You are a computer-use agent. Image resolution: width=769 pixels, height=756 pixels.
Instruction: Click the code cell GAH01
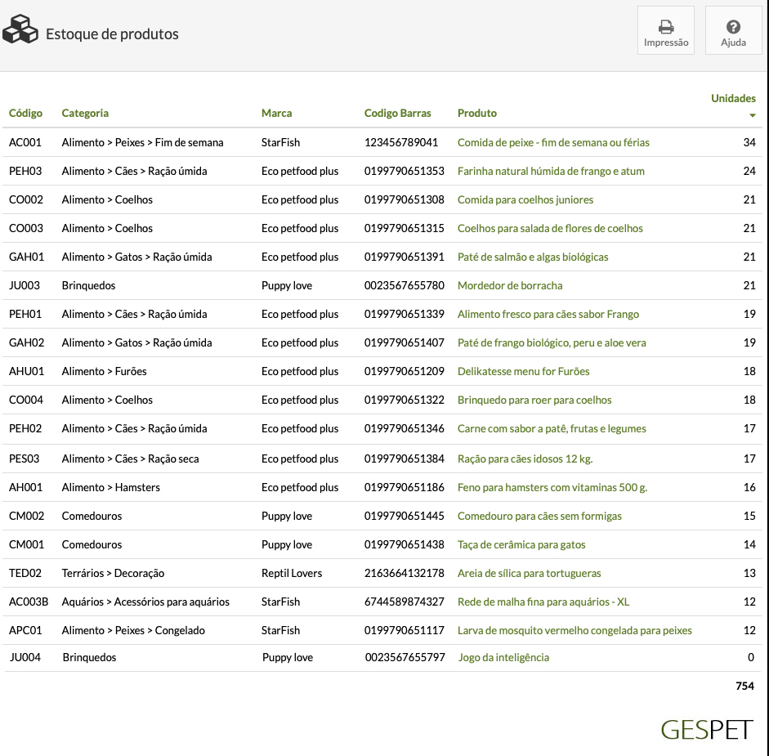(26, 257)
